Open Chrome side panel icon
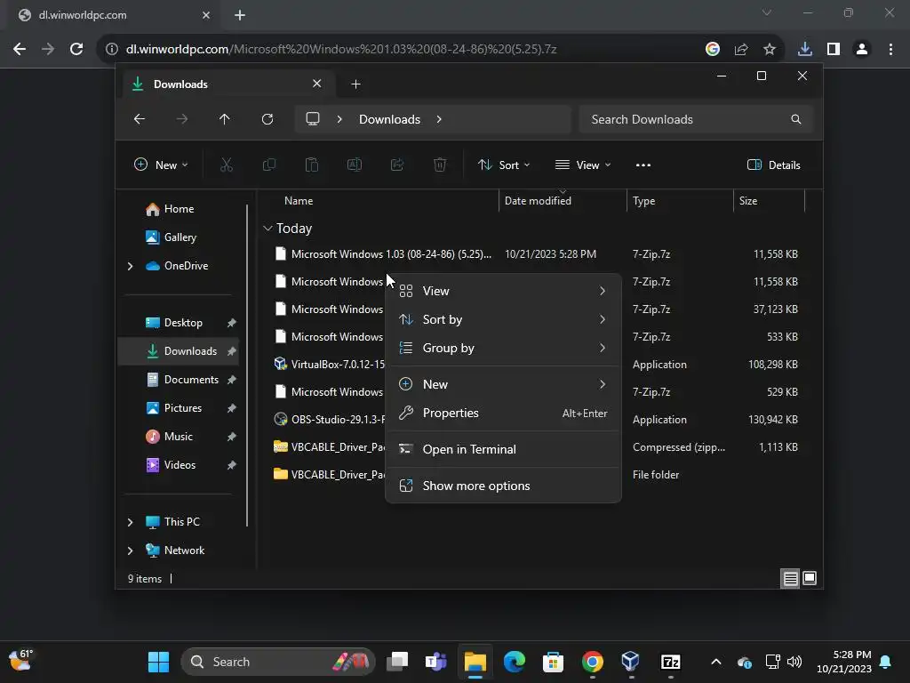This screenshot has width=910, height=683. pyautogui.click(x=834, y=49)
